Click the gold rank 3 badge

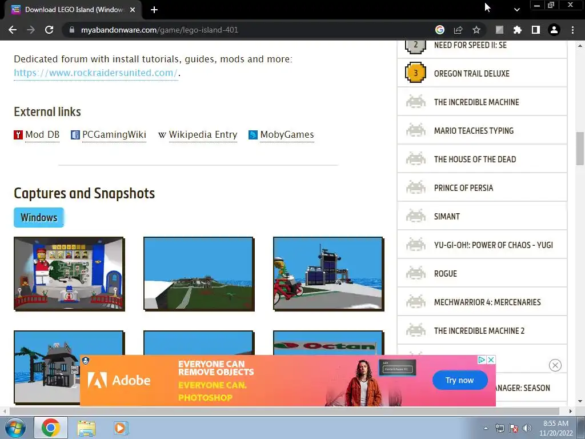(416, 73)
